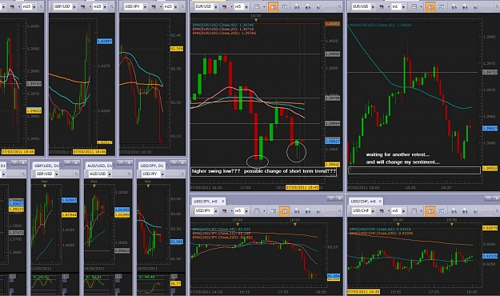500x296 pixels.
Task: Toggle orange highlighted scale button in EUR/USD m1
Action: 430,6
